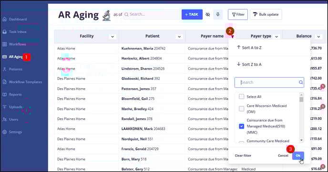Click the AR Aging sidebar icon
Image resolution: width=328 pixels, height=172 pixels.
pos(4,57)
